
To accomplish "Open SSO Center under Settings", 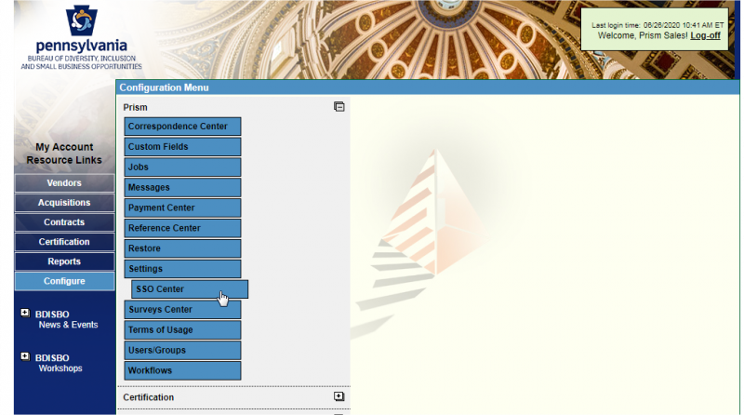I will pyautogui.click(x=189, y=289).
